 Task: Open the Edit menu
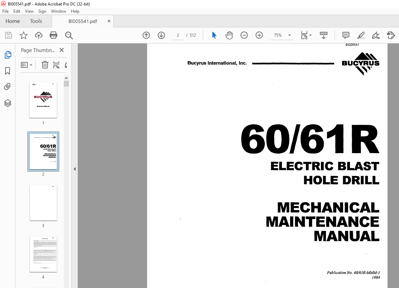tap(16, 11)
